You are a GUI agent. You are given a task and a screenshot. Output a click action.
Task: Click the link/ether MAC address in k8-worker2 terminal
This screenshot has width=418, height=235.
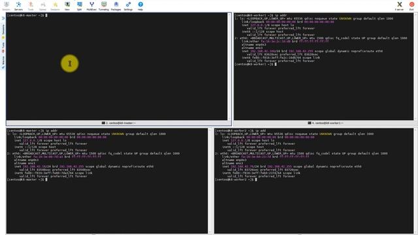pos(256,157)
